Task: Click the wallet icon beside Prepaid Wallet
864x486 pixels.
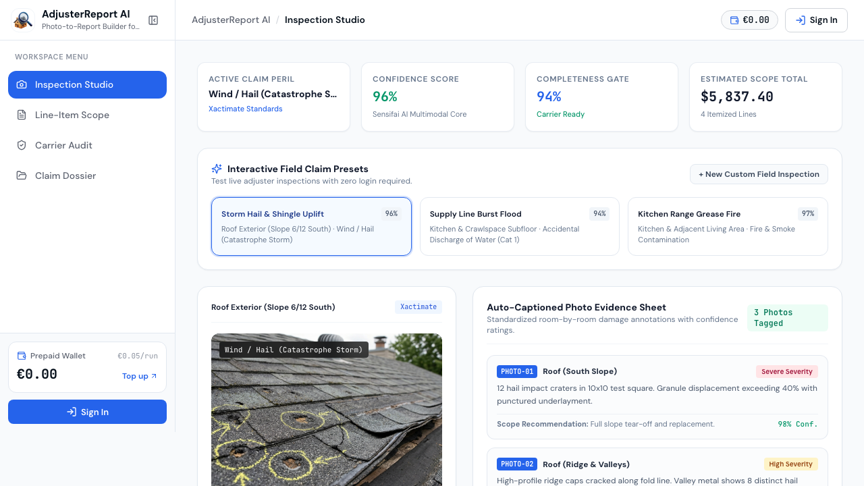Action: [22, 356]
